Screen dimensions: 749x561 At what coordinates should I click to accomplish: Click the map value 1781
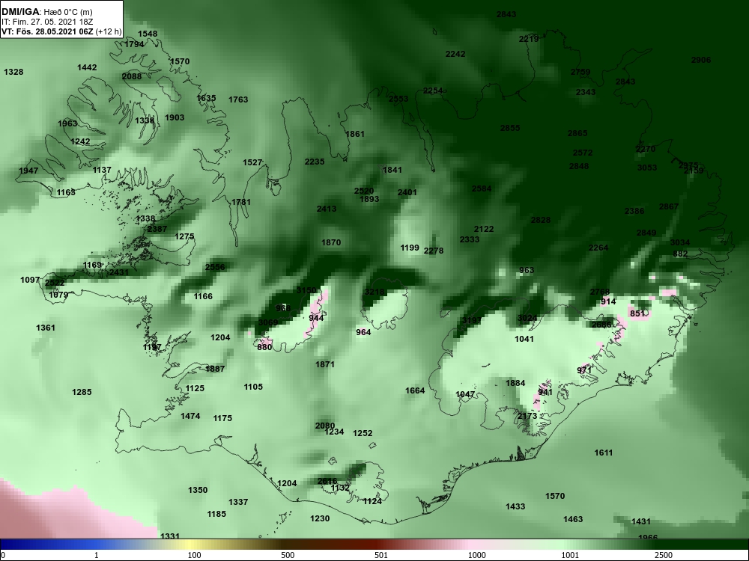click(240, 202)
